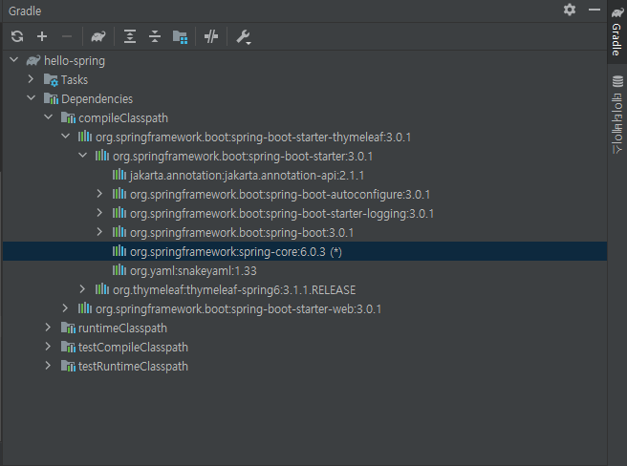Click the compileClasspath folder icon

pos(68,117)
